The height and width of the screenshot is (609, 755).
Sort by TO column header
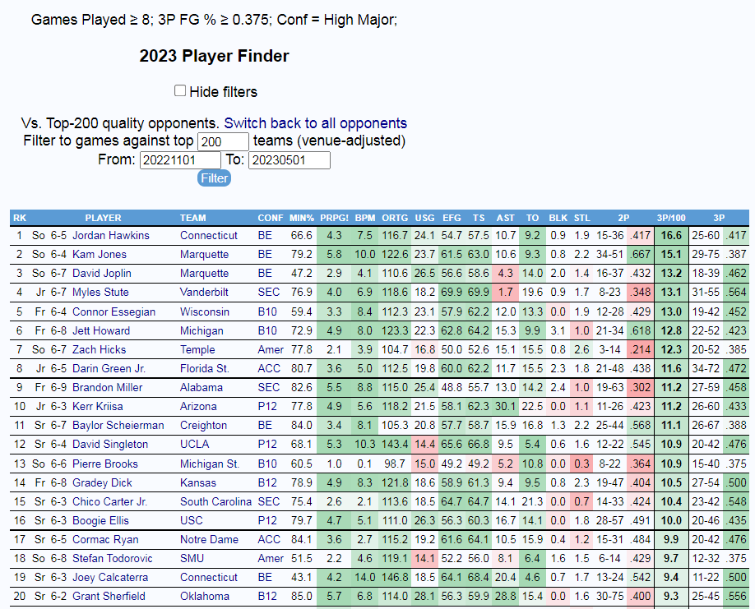[533, 218]
